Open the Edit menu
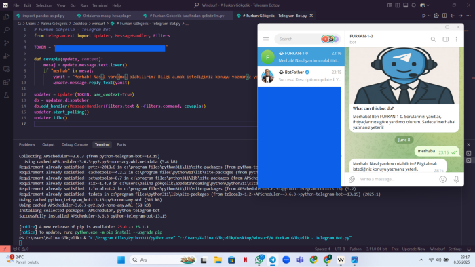 tap(28, 5)
